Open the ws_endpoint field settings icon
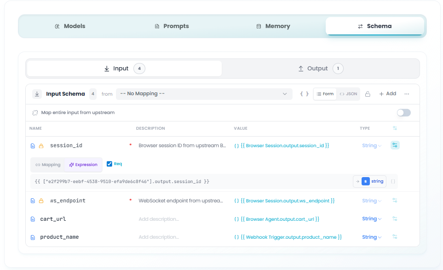 point(395,201)
